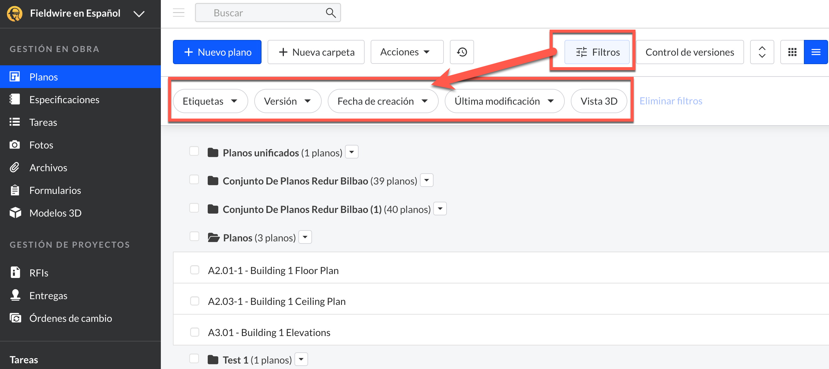Click the hamburger menu icon
The image size is (829, 369).
[x=179, y=13]
